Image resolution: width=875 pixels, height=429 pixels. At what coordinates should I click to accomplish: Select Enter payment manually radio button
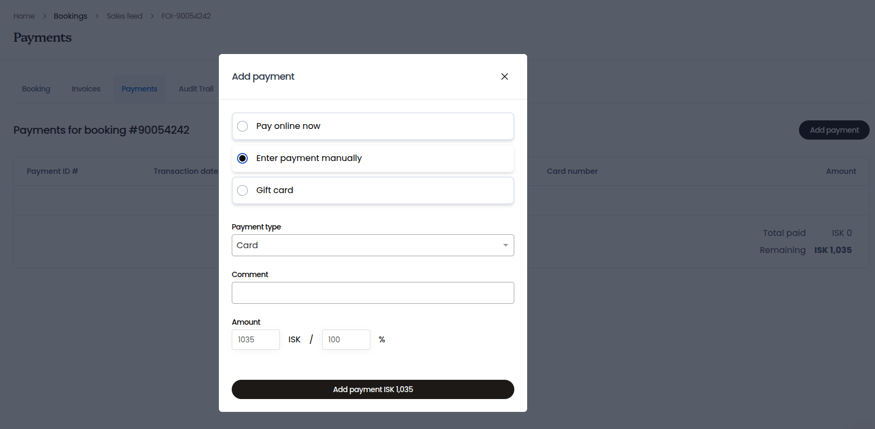pyautogui.click(x=242, y=158)
